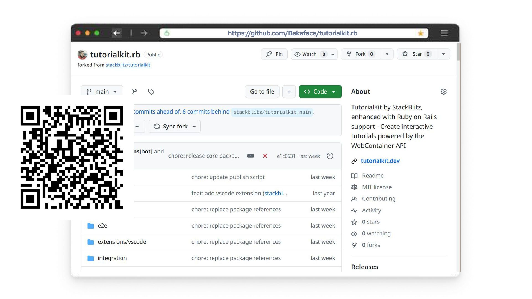Open About settings gear icon
Viewport: 532px width, 299px height.
[443, 92]
